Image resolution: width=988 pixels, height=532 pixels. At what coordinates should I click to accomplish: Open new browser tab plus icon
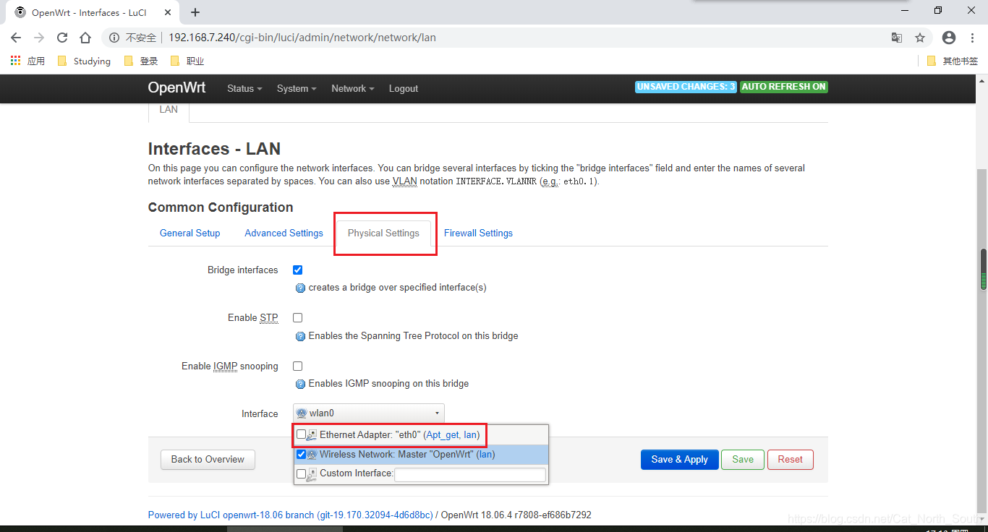pyautogui.click(x=195, y=12)
